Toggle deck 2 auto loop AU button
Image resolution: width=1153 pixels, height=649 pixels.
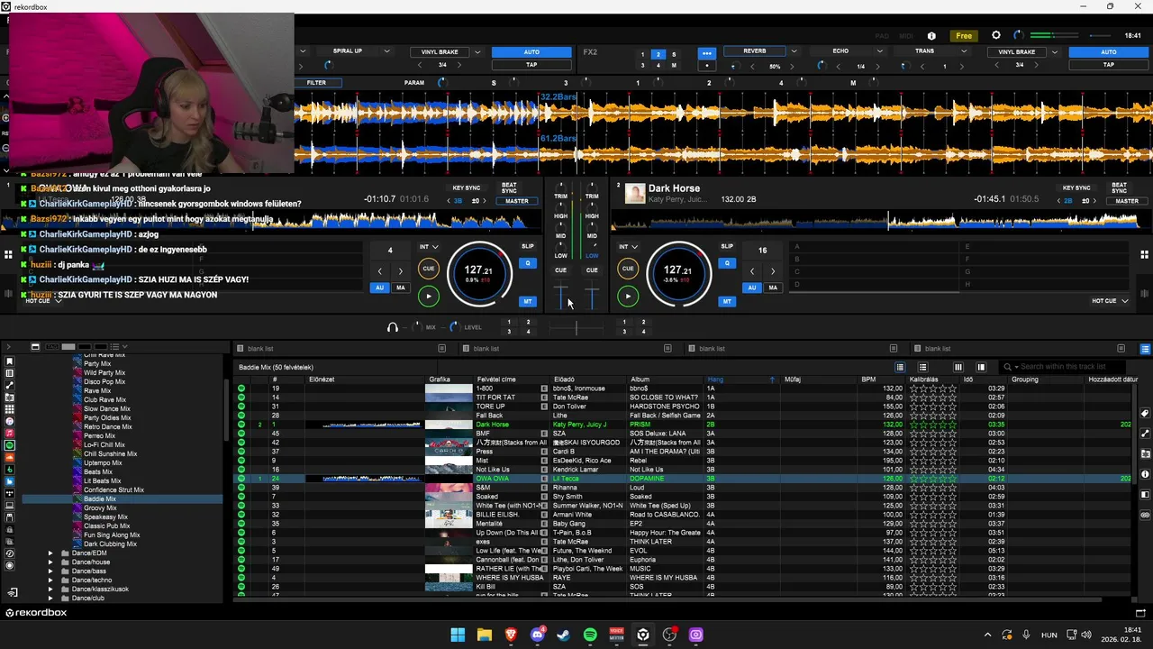tap(751, 288)
